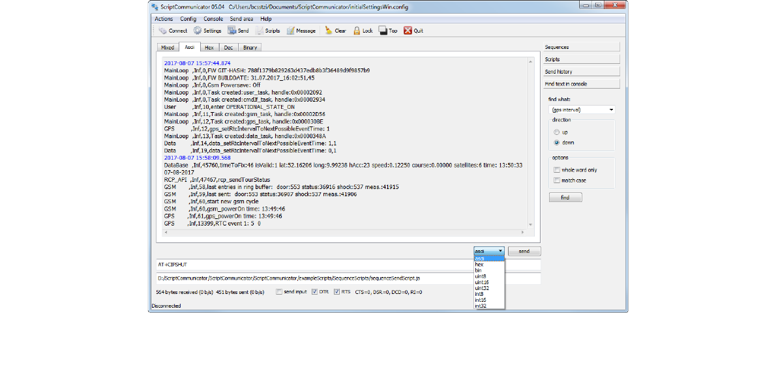Click the ScriptCommunicator title bar icon
The height and width of the screenshot is (365, 776).
coord(155,7)
